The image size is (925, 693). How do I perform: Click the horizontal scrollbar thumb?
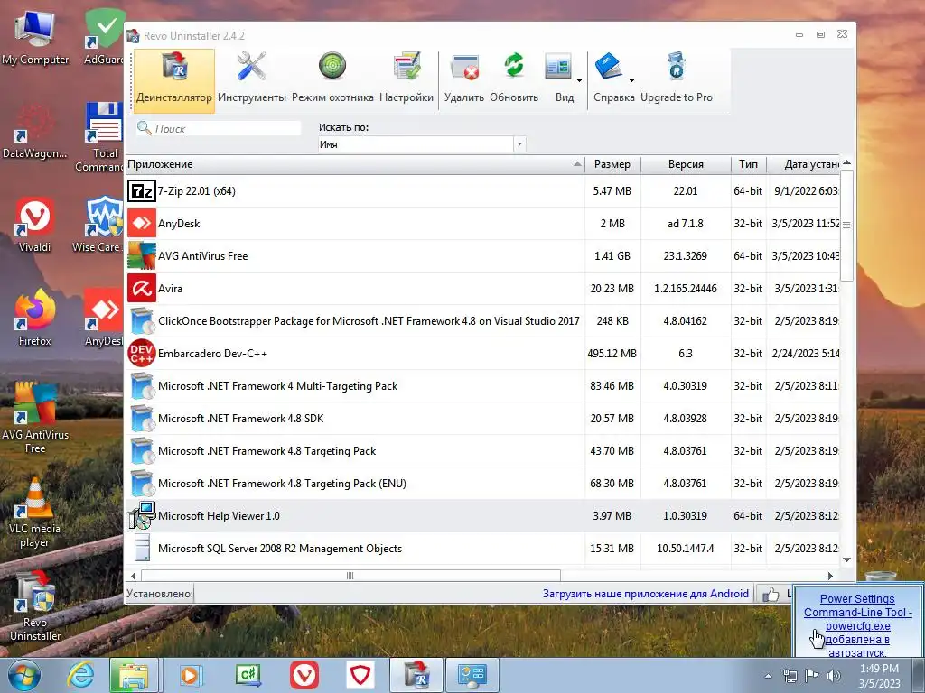350,576
